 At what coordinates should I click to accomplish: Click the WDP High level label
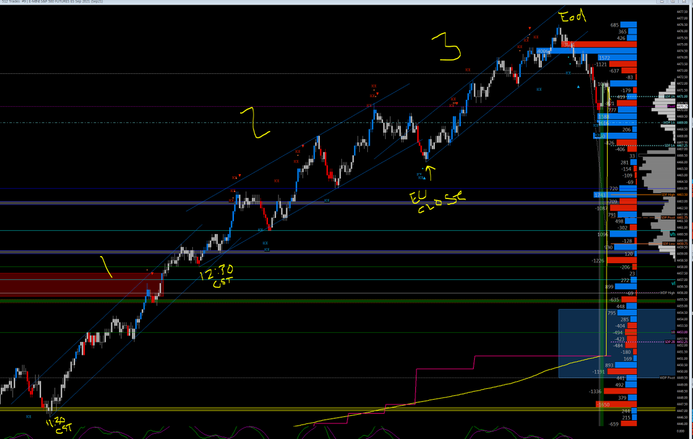click(x=667, y=293)
